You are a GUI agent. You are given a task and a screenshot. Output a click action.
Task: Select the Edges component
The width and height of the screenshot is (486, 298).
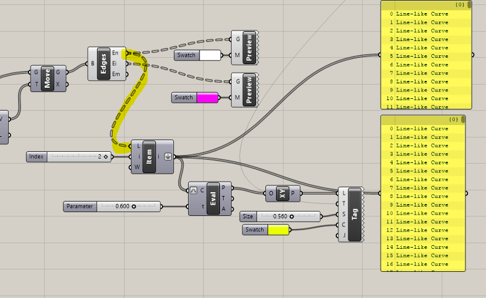(103, 63)
